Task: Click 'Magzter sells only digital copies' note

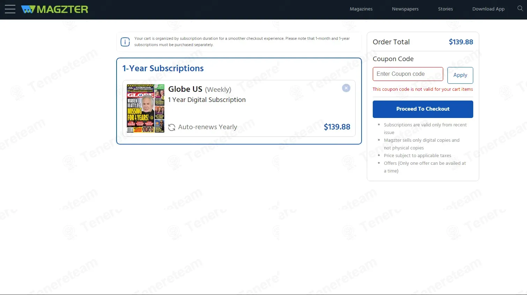Action: [x=422, y=144]
